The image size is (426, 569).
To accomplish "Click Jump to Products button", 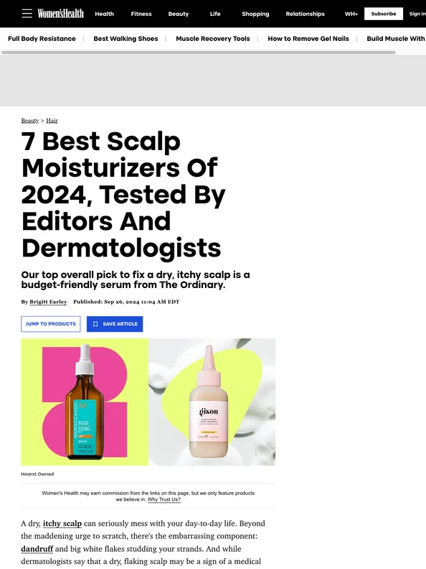I will click(x=51, y=324).
